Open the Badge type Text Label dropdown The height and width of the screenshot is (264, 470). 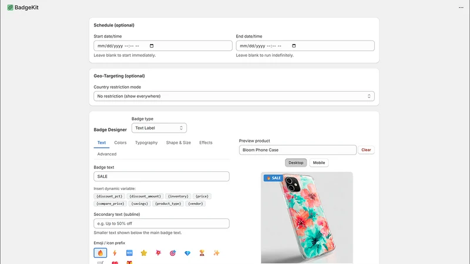pyautogui.click(x=159, y=128)
